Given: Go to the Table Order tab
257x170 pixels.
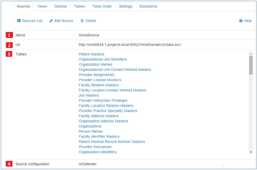Looking at the screenshot, I should coord(102,6).
